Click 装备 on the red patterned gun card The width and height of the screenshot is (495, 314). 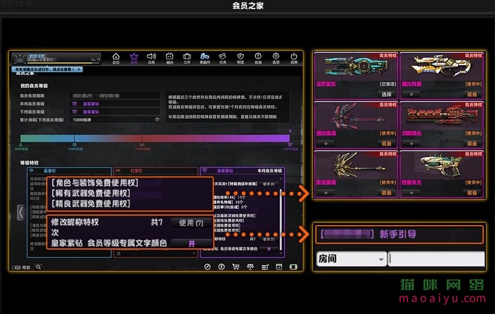(x=472, y=144)
